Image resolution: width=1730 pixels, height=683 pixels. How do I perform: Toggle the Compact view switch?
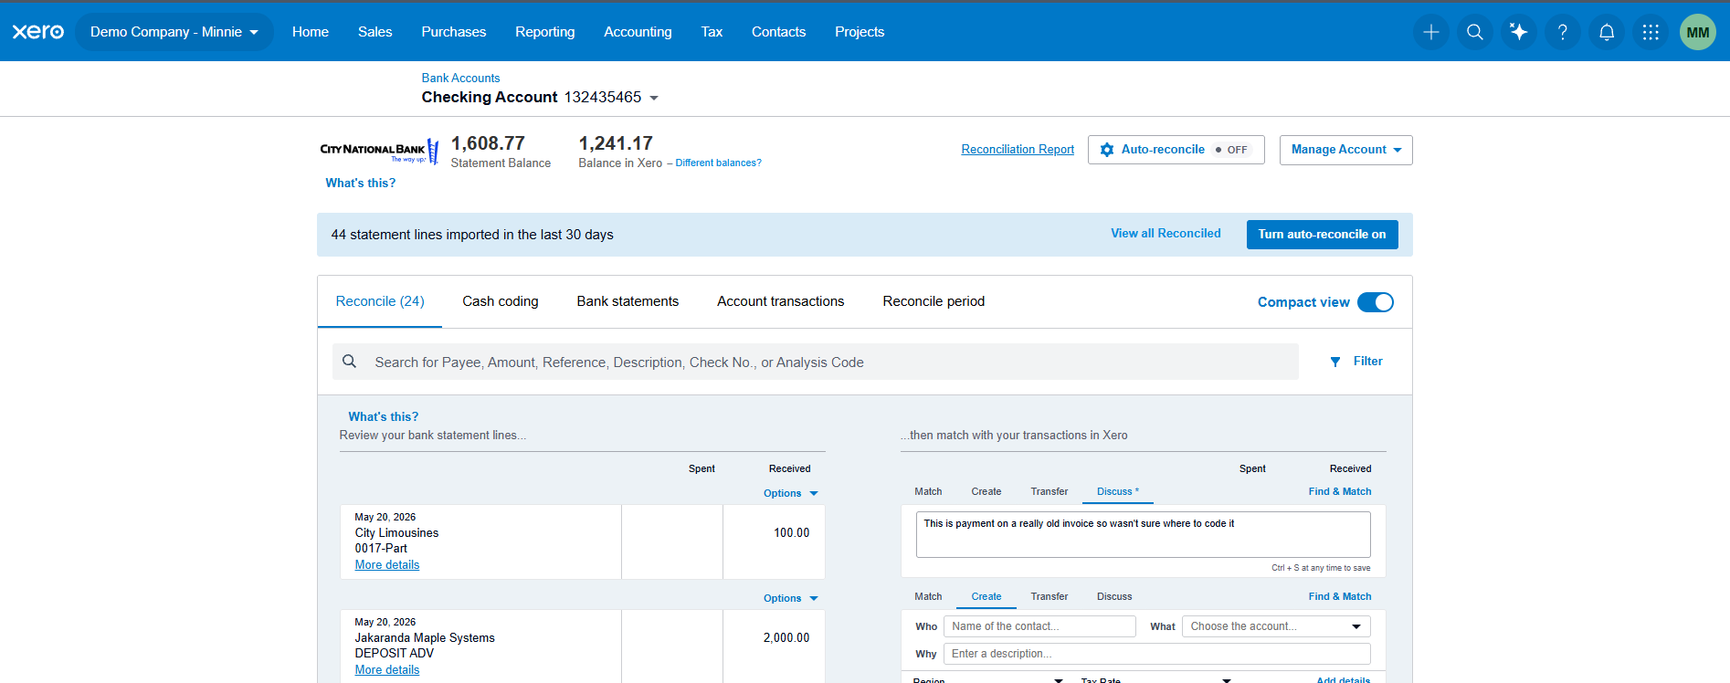point(1375,302)
